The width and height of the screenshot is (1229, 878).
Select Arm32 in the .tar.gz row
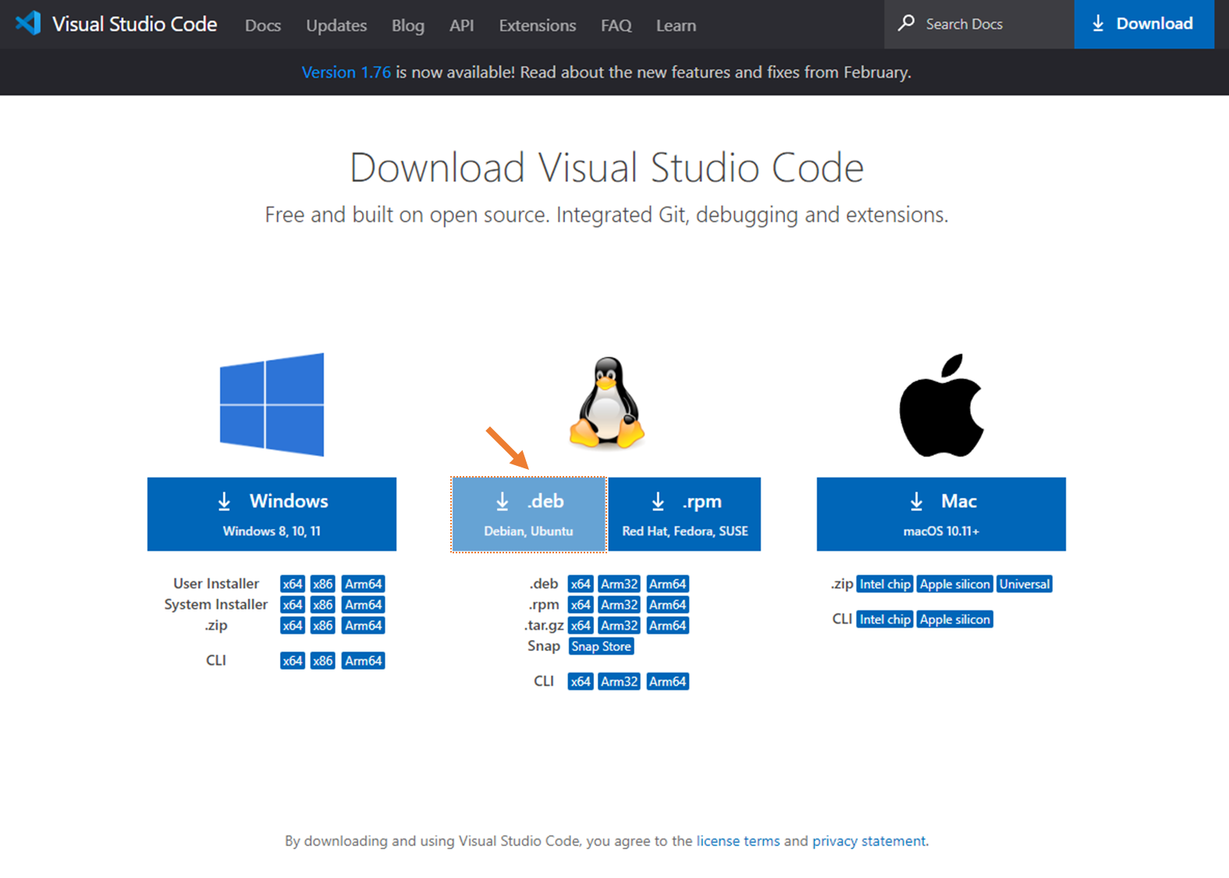(x=620, y=625)
